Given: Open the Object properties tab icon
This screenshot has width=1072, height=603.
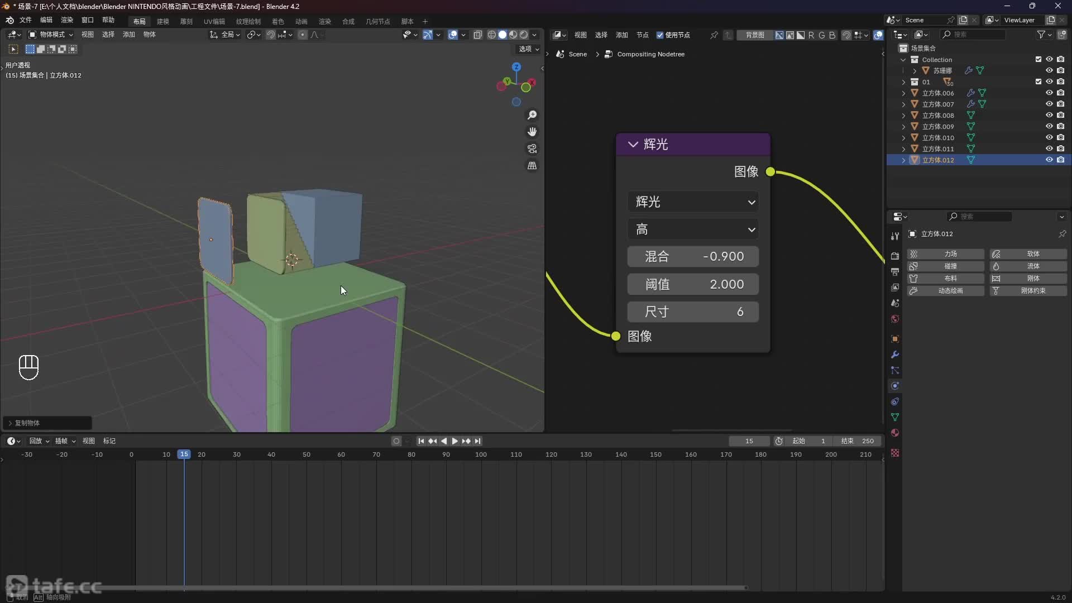Looking at the screenshot, I should [x=895, y=339].
